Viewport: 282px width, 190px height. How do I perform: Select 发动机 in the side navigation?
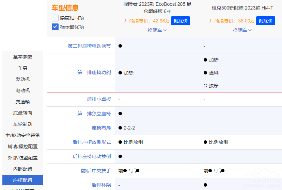(x=22, y=79)
